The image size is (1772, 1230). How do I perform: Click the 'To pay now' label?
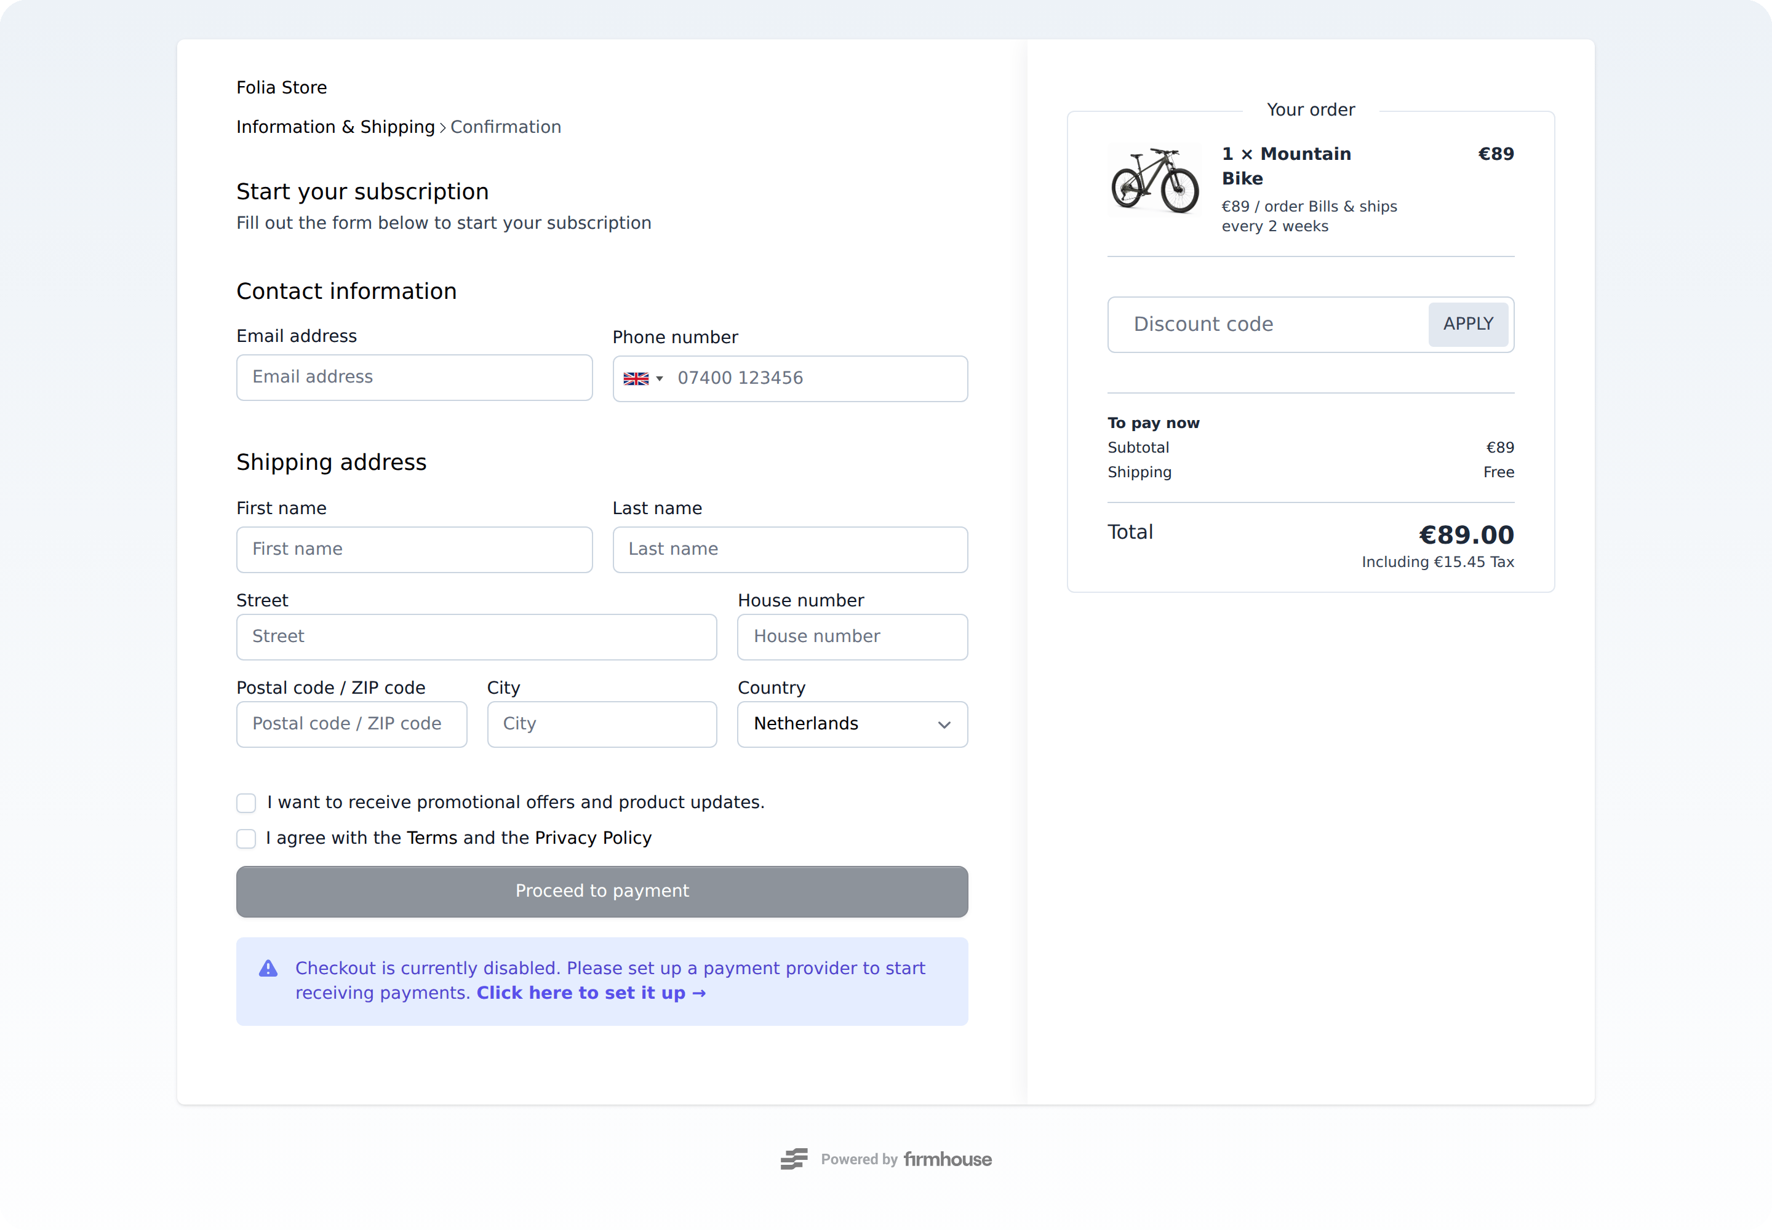(x=1153, y=423)
